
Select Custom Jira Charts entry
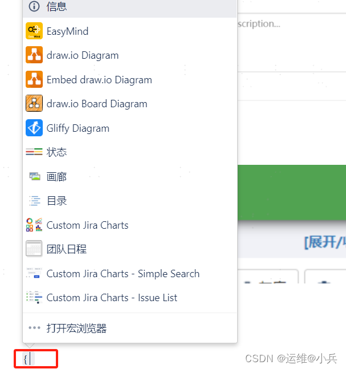coord(129,225)
